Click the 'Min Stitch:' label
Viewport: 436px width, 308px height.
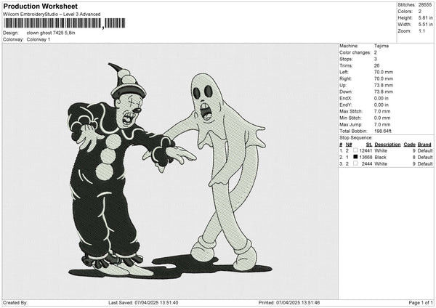point(350,118)
